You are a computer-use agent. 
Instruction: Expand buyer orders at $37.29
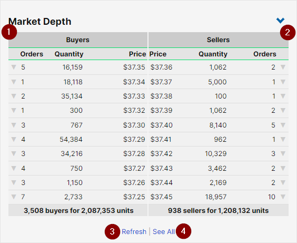(14, 139)
